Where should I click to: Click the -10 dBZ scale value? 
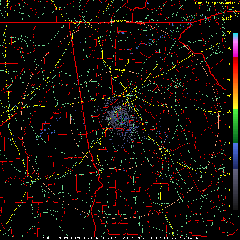[228, 174]
